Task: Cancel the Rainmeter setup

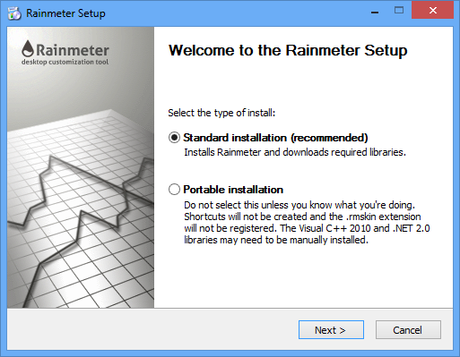Action: 408,330
